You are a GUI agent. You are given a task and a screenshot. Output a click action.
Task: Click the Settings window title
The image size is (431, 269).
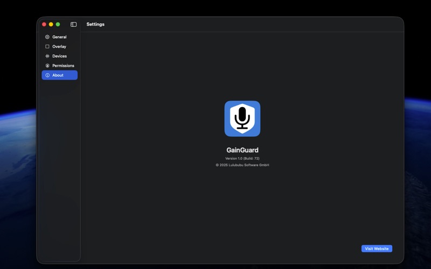coord(95,24)
